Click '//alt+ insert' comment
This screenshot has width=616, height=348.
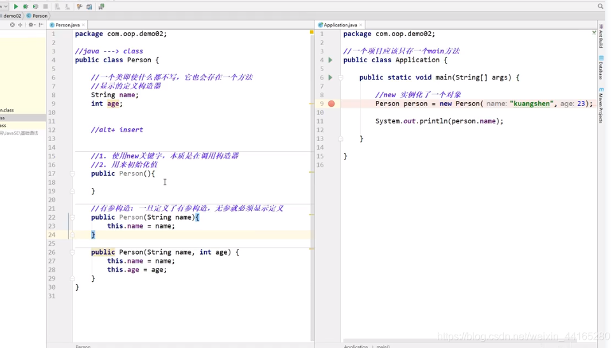coord(116,130)
